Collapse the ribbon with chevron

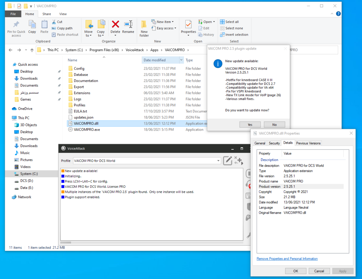332,14
